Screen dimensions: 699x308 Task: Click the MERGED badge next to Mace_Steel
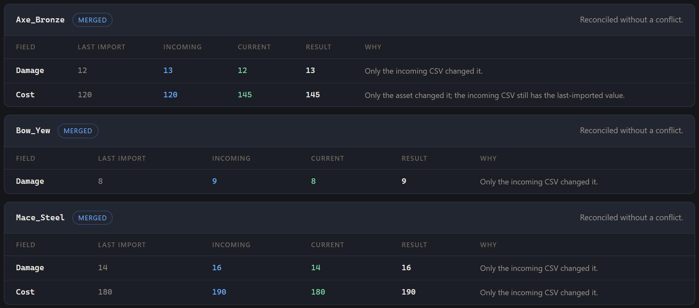(x=92, y=218)
